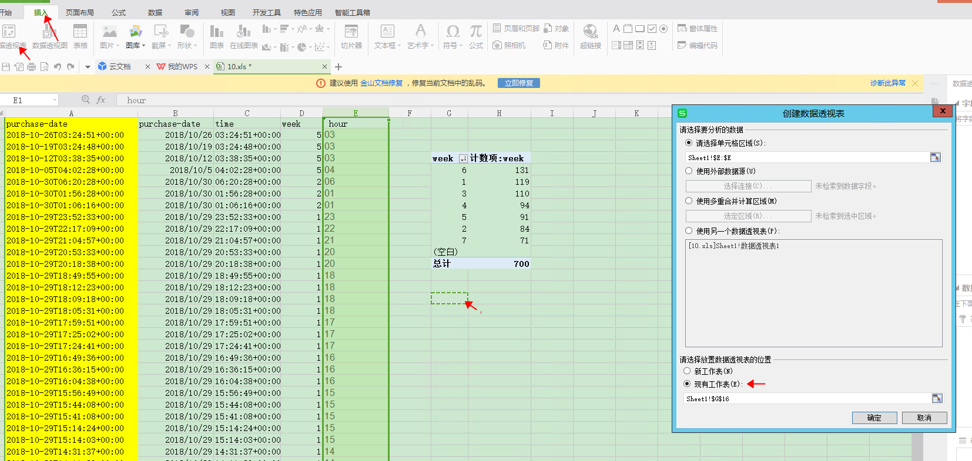972x461 pixels.
Task: Click the label form control A icon
Action: (616, 28)
